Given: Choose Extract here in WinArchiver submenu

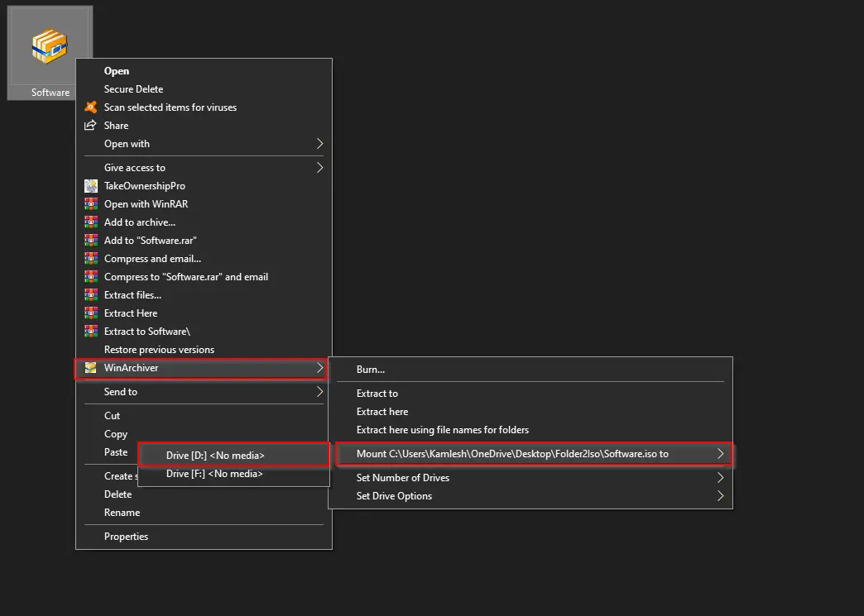Looking at the screenshot, I should pos(530,411).
